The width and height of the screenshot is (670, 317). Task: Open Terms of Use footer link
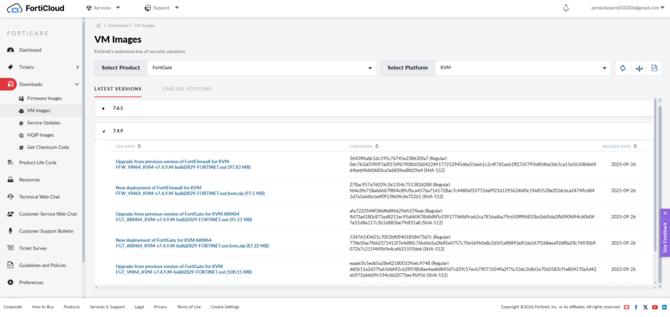click(x=189, y=307)
